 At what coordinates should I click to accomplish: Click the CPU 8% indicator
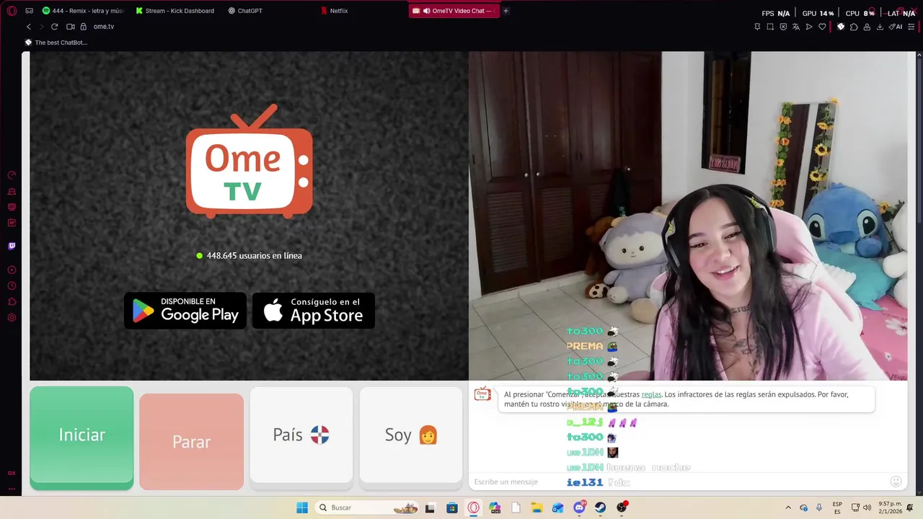[860, 13]
